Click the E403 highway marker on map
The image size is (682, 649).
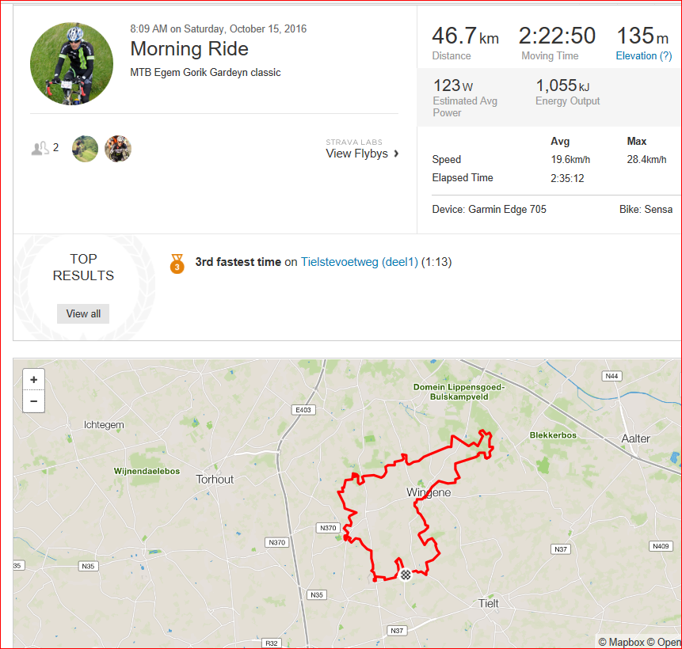(303, 410)
